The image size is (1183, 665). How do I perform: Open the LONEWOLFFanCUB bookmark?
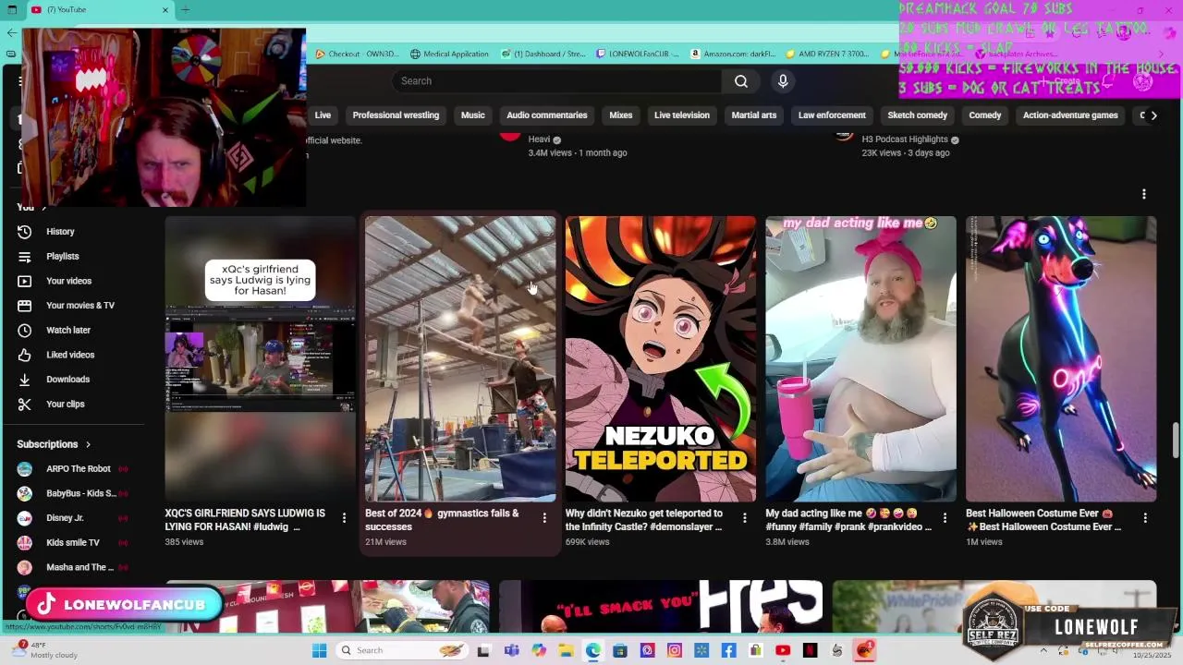638,54
